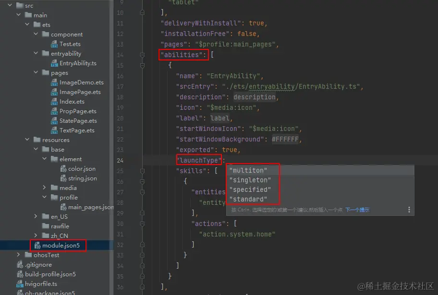This screenshot has width=438, height=295.
Task: Click the next tip link in popup
Action: 357,210
